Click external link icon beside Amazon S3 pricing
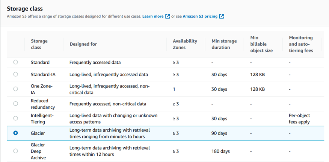 pyautogui.click(x=222, y=16)
